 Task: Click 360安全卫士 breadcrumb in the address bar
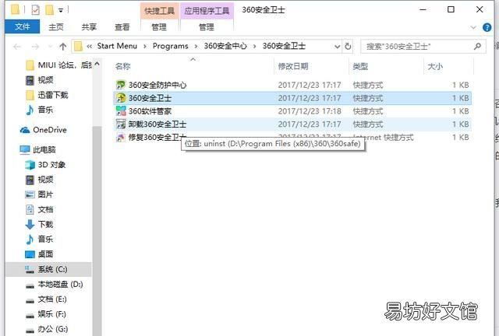(284, 47)
